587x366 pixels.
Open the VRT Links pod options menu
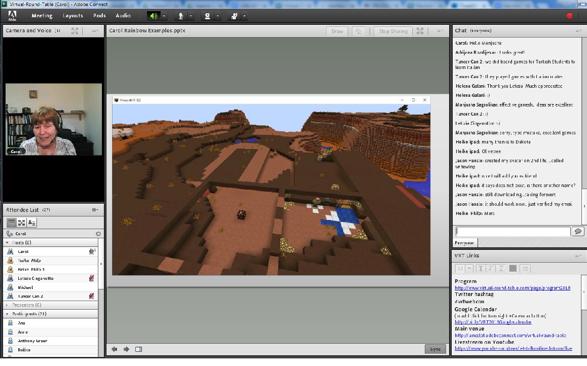[578, 256]
